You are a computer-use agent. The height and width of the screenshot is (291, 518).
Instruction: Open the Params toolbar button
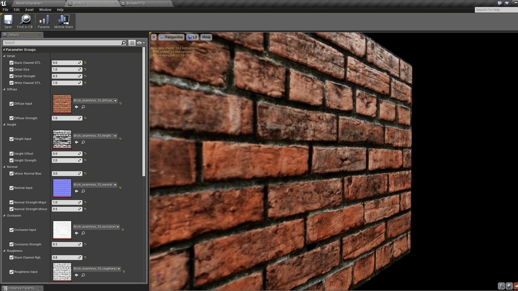[x=44, y=22]
